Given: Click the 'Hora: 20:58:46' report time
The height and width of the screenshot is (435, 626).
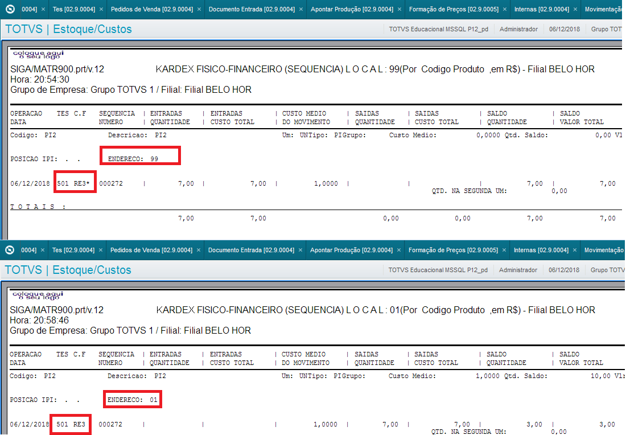Looking at the screenshot, I should click(x=39, y=321).
